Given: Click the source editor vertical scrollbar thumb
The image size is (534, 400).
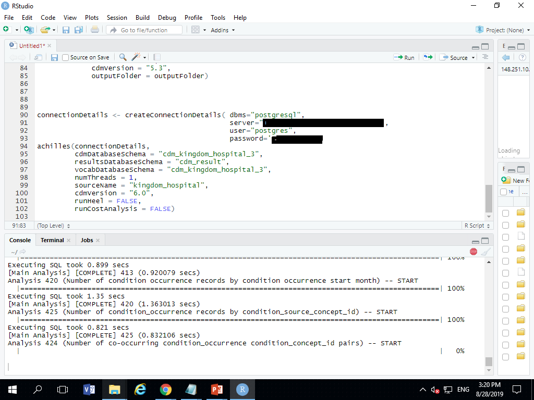Looking at the screenshot, I should (x=489, y=198).
